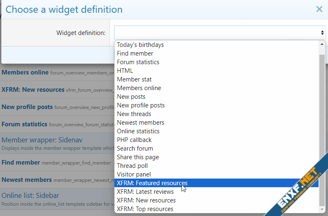This screenshot has height=216, width=328.
Task: Click scroll up arrow of dropdown list
Action: click(322, 44)
